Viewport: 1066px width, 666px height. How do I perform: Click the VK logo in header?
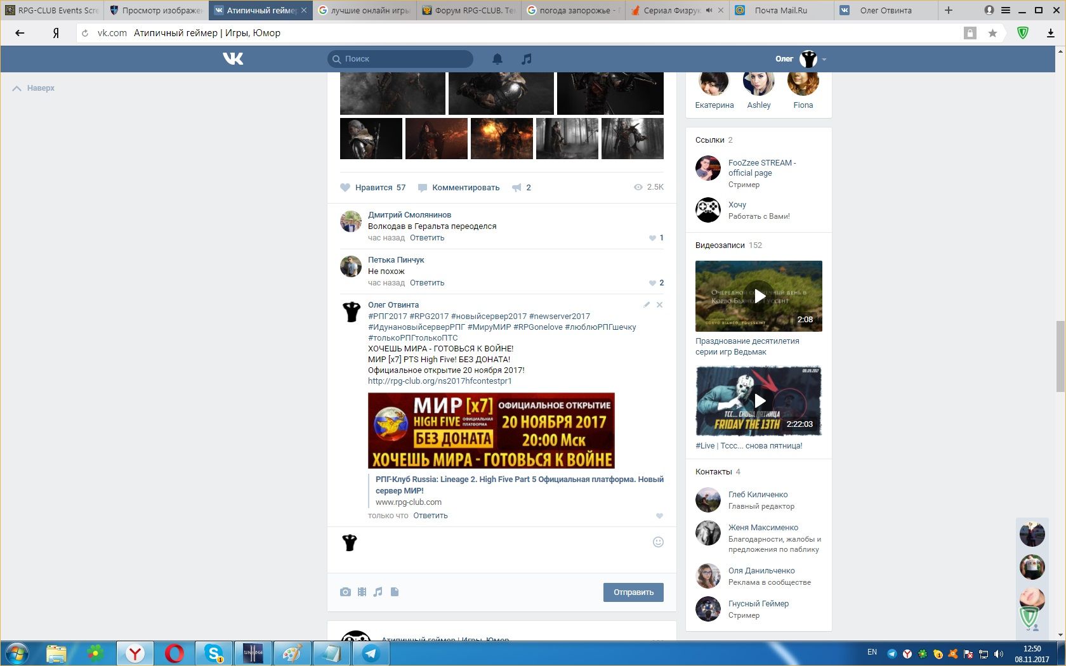(233, 59)
